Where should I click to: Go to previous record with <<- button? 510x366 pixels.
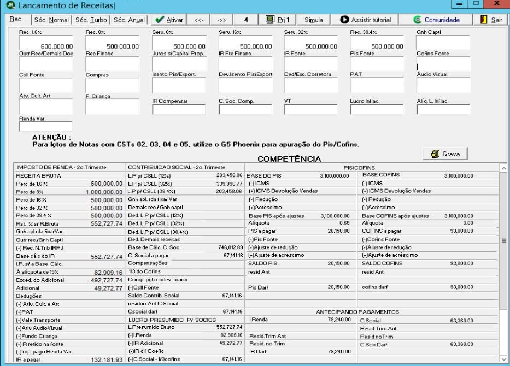tap(199, 20)
